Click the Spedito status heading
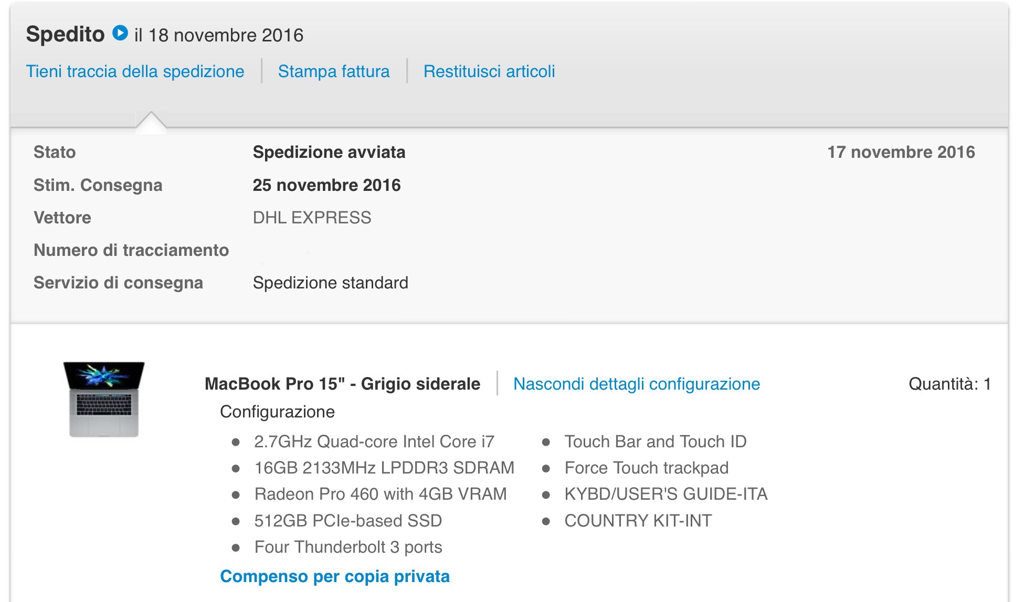 pyautogui.click(x=66, y=34)
